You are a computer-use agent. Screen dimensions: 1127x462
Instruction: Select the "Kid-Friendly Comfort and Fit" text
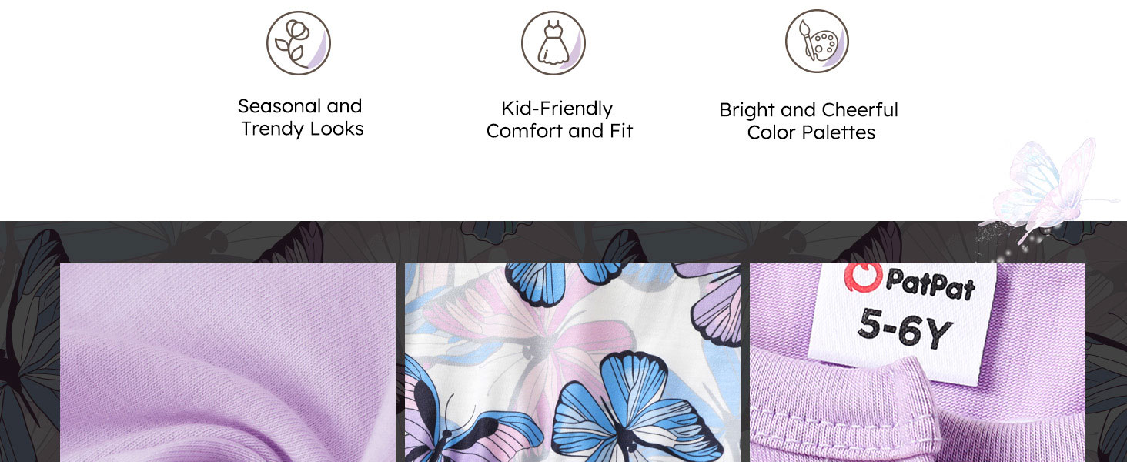[x=559, y=119]
